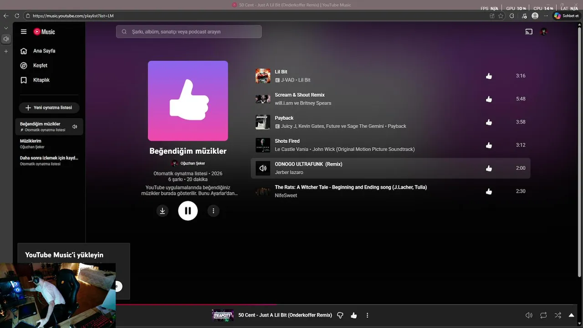
Task: Toggle like on Payback row
Action: [489, 122]
